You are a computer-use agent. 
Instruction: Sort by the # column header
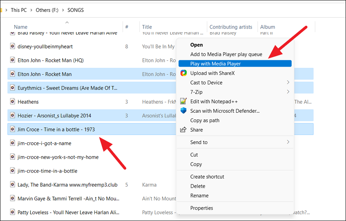tap(127, 27)
